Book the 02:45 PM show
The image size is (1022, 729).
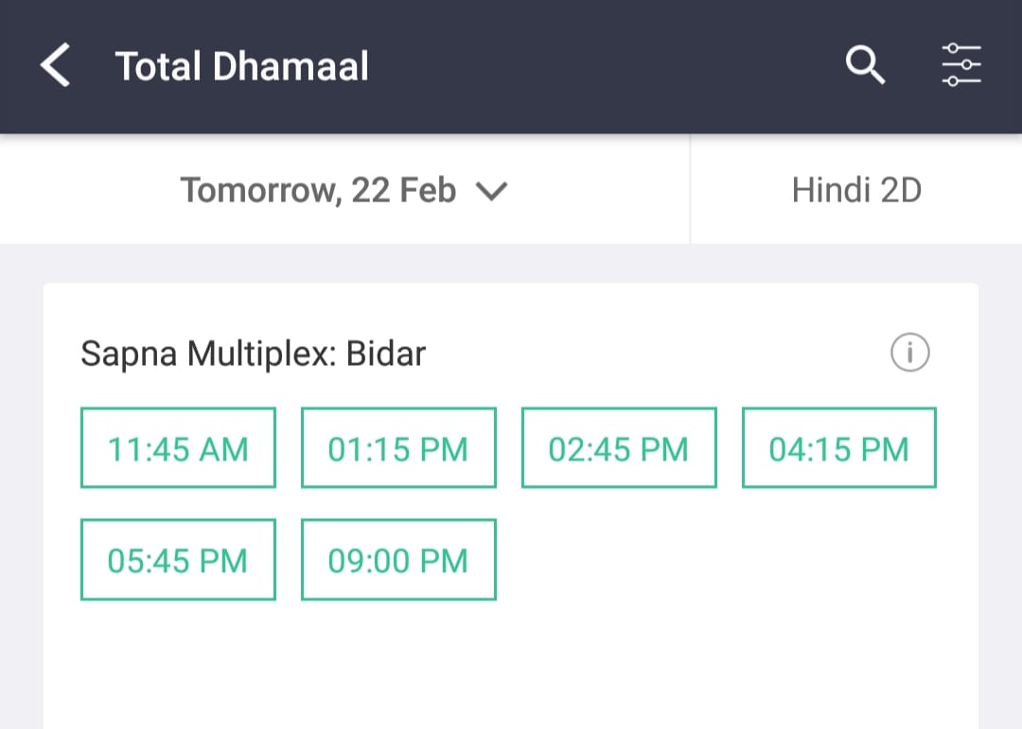coord(619,447)
